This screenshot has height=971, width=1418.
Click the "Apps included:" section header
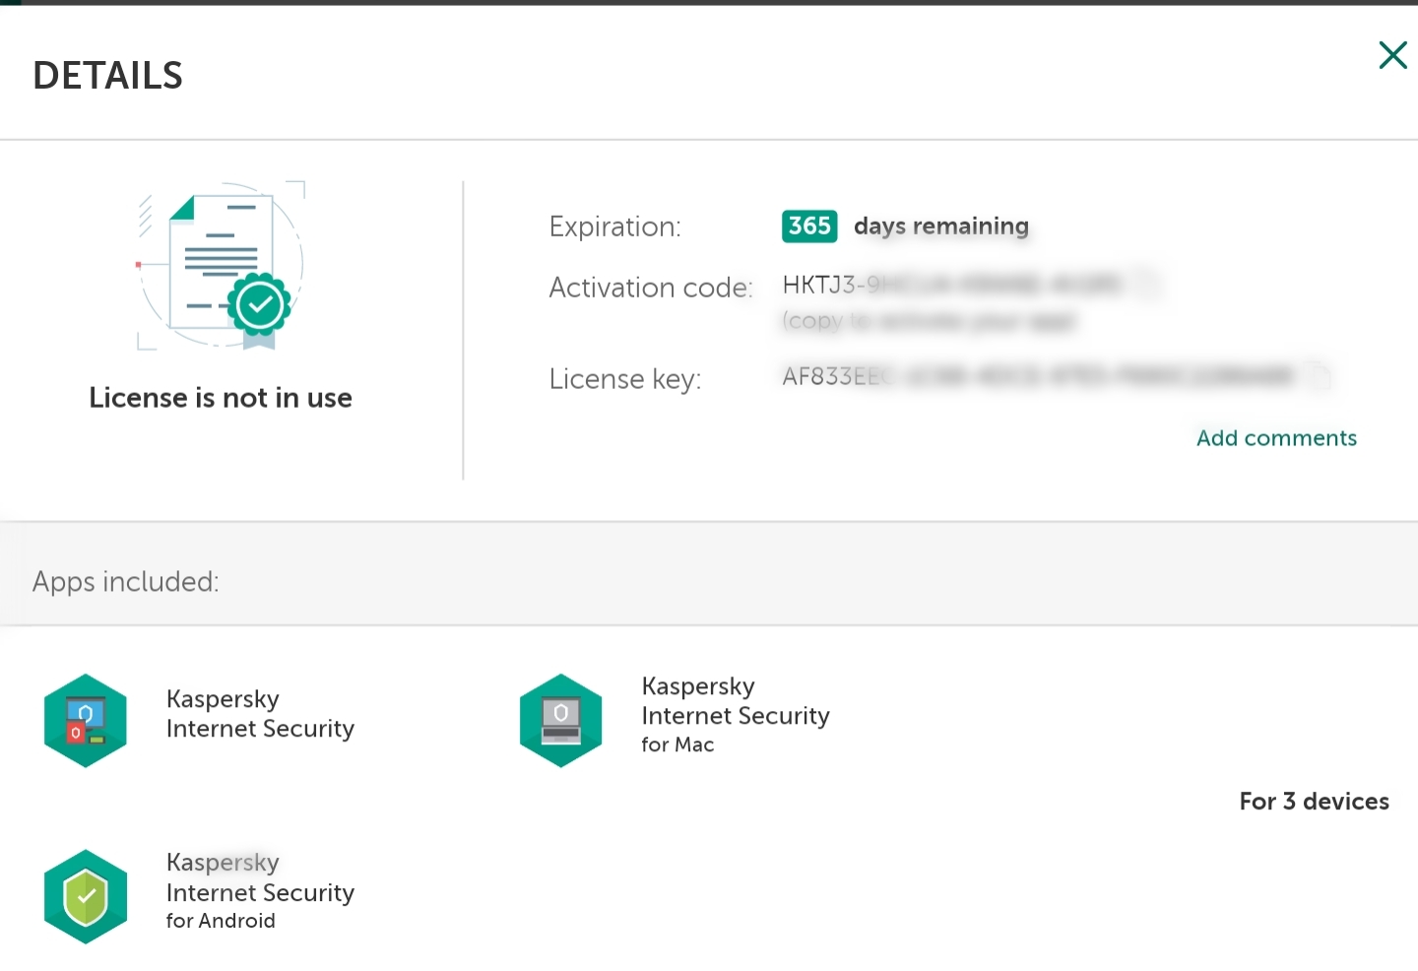click(x=126, y=582)
